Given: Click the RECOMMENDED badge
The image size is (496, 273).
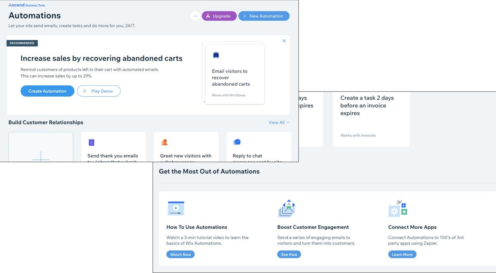Looking at the screenshot, I should coord(22,43).
